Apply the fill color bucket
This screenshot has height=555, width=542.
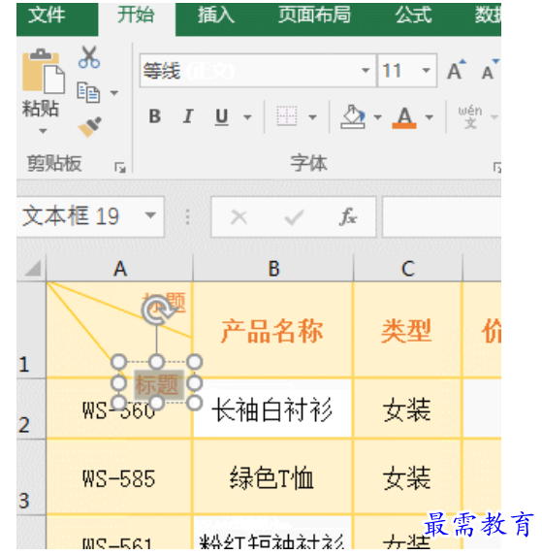(x=352, y=116)
